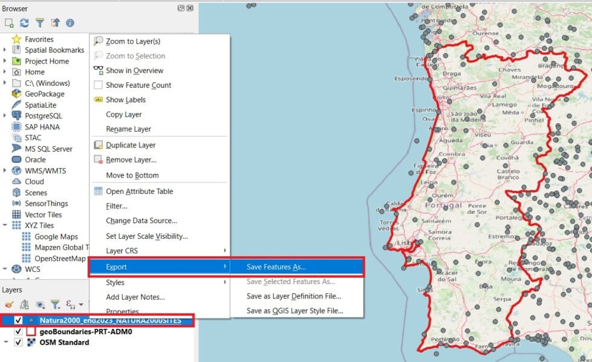
Task: Open the Manage Map Themes icon
Action: point(40,304)
